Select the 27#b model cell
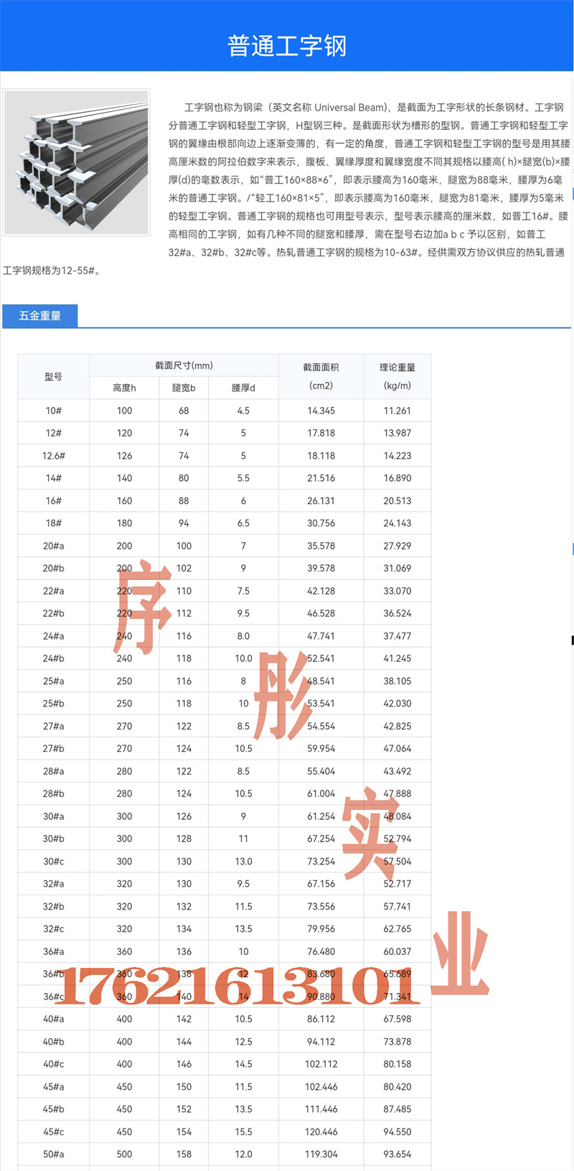The image size is (574, 1171). (53, 749)
